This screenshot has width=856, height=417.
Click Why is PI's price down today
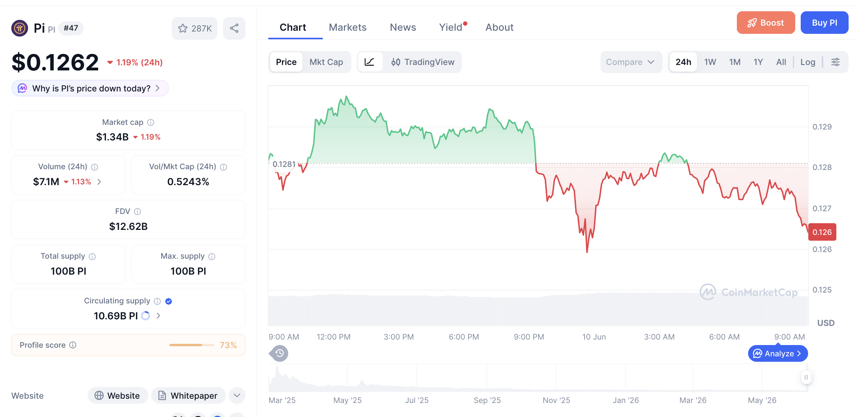[x=90, y=88]
